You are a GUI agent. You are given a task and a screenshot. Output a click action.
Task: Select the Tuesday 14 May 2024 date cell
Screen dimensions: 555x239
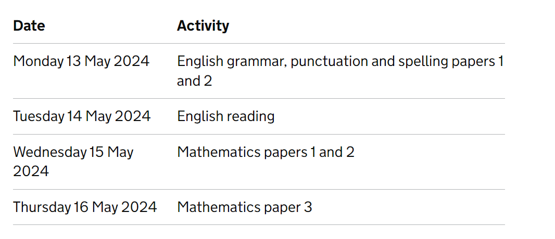coord(82,116)
